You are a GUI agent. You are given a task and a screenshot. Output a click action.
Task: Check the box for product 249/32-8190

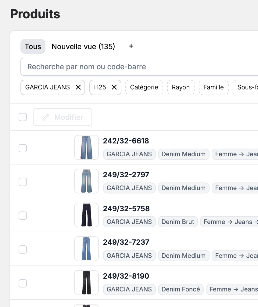click(23, 283)
